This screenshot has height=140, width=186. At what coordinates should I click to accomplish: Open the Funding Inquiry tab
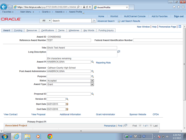click(x=106, y=30)
